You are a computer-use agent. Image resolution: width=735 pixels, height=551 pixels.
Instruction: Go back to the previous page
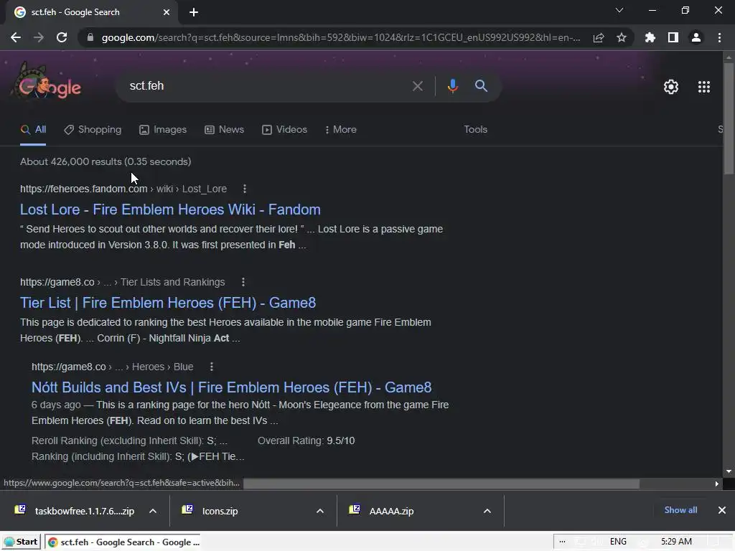click(x=16, y=37)
